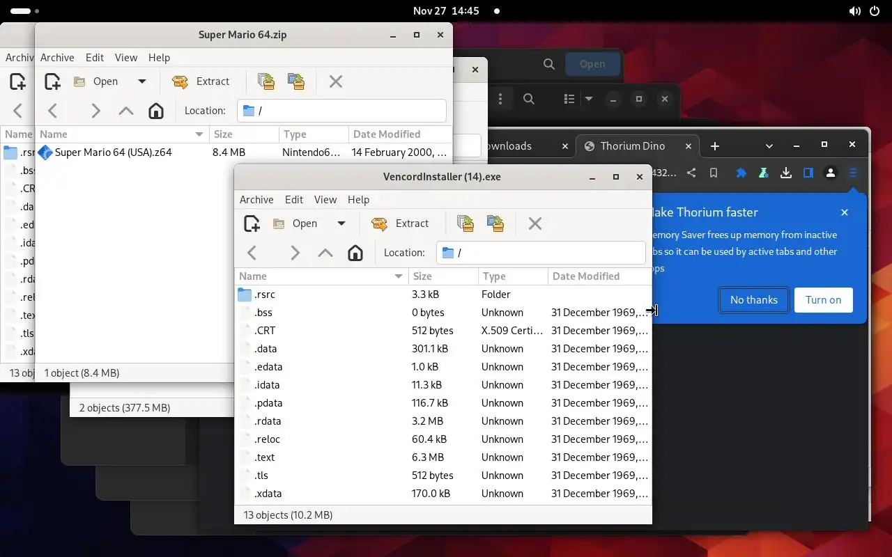
Task: Sort by Date Modified in VencordInstaller list
Action: (x=600, y=276)
